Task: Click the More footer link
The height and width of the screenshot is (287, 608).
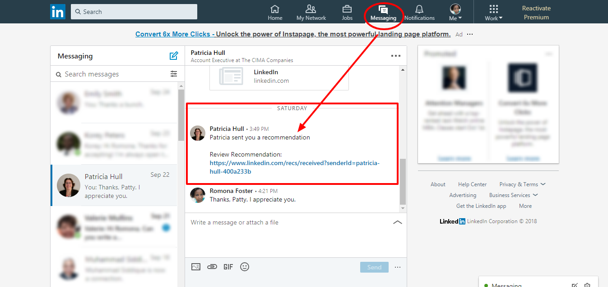Action: point(525,206)
